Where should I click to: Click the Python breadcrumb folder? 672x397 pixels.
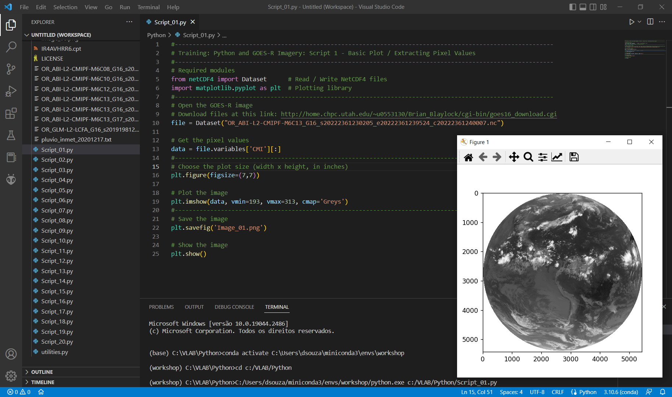(x=156, y=35)
